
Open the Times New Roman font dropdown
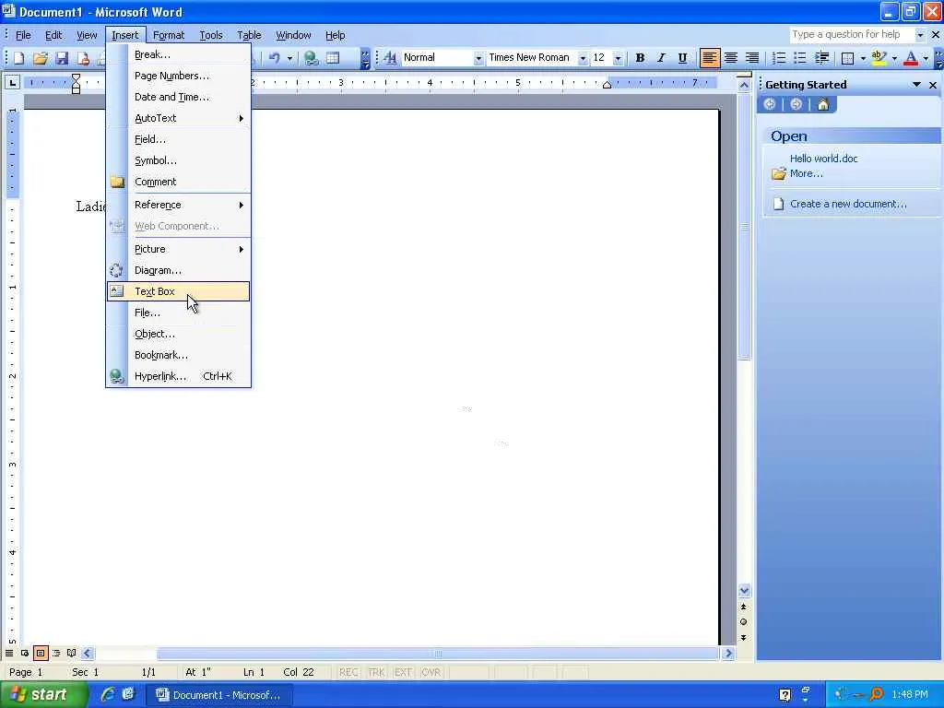pyautogui.click(x=583, y=58)
